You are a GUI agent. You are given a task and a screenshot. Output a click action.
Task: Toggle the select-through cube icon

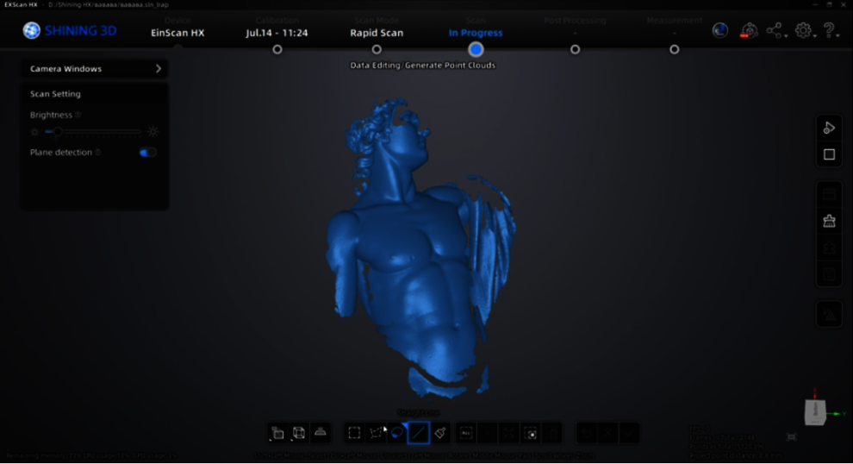(x=299, y=433)
